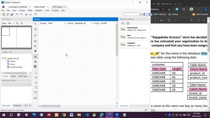
Task: Click PDF viewer search magnifier in browser
Action: pos(191,20)
